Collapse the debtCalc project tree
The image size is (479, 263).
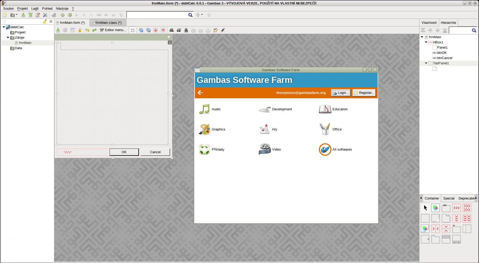coord(4,27)
